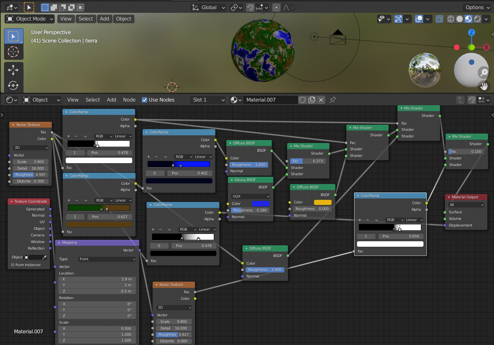The image size is (494, 345).
Task: Open the pivot point selector
Action: [x=236, y=7]
